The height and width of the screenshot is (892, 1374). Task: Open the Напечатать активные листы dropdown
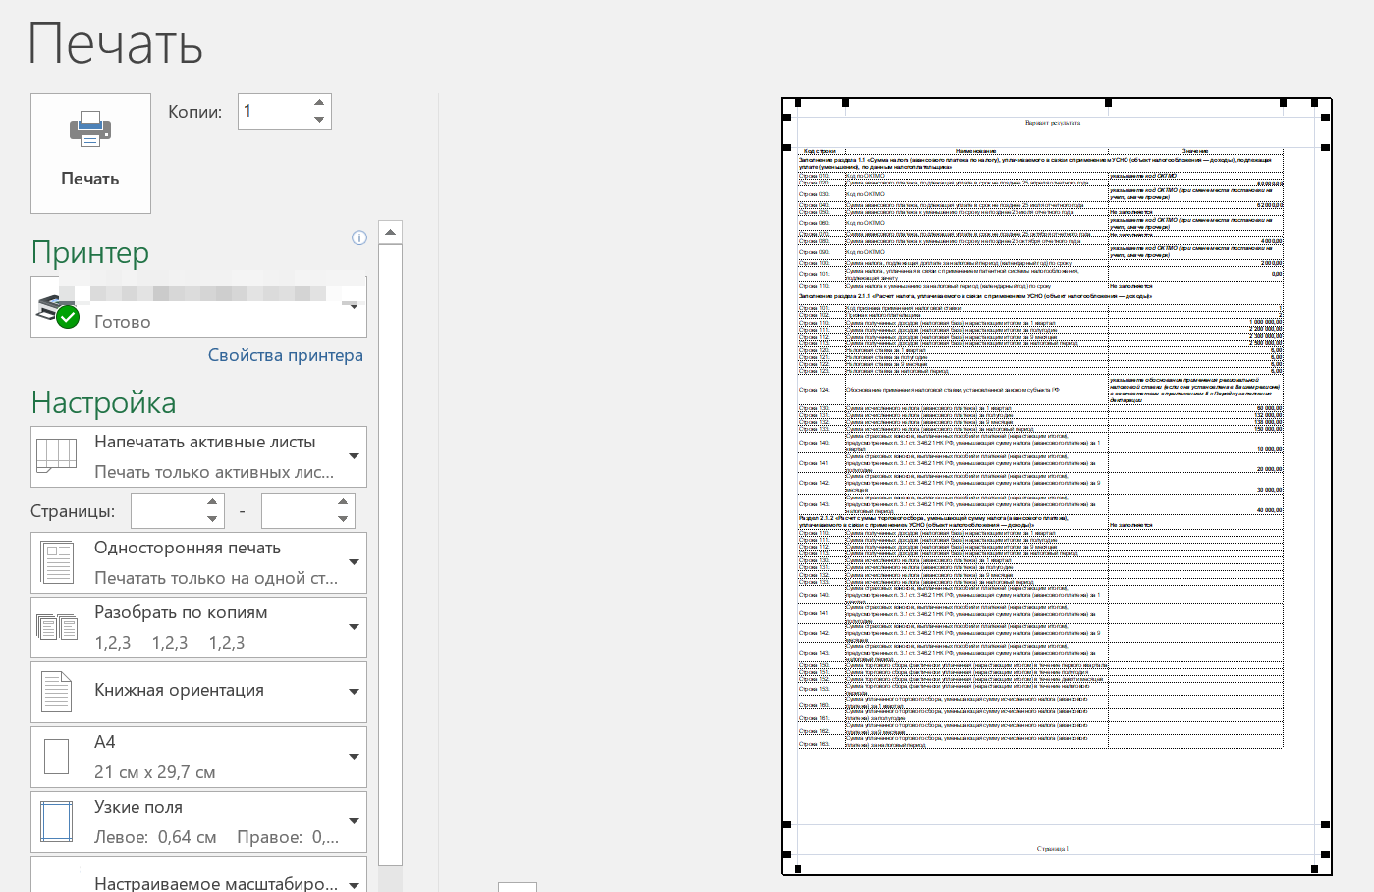coord(198,456)
